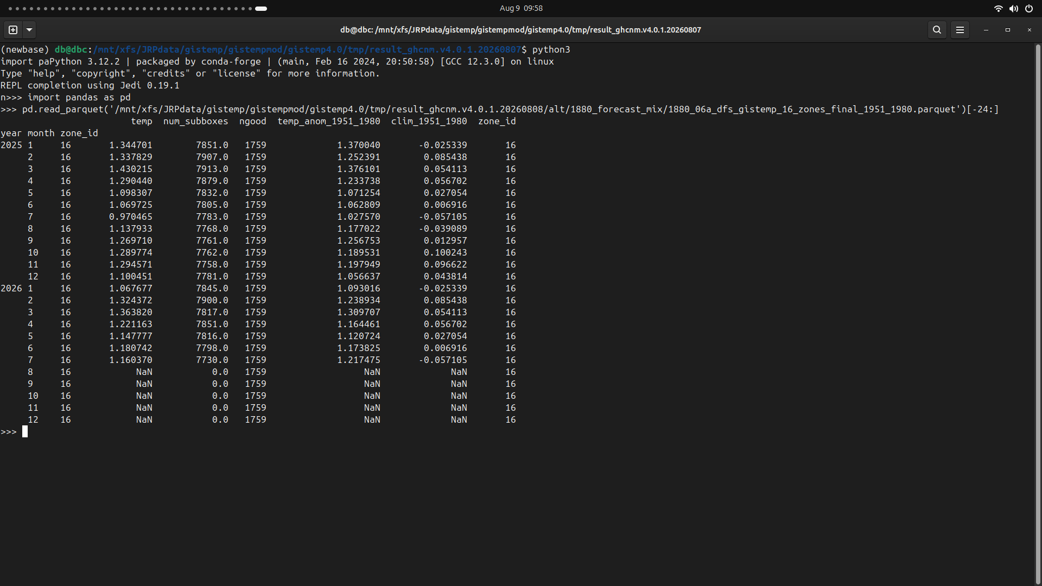Click temp value 0.970465
1042x586 pixels.
point(131,216)
